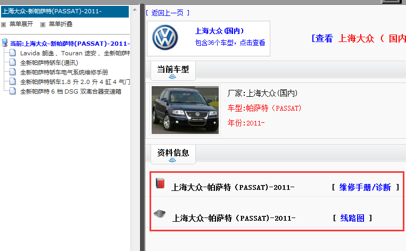
Task: Go back via 返回上一页 link
Action: 168,13
